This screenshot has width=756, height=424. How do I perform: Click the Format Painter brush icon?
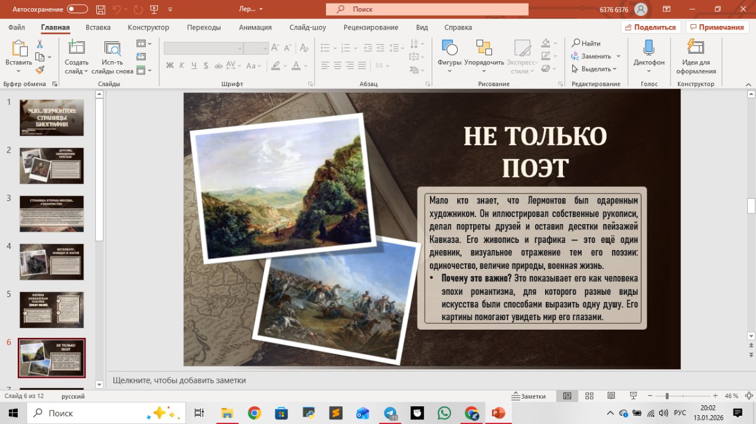click(40, 70)
